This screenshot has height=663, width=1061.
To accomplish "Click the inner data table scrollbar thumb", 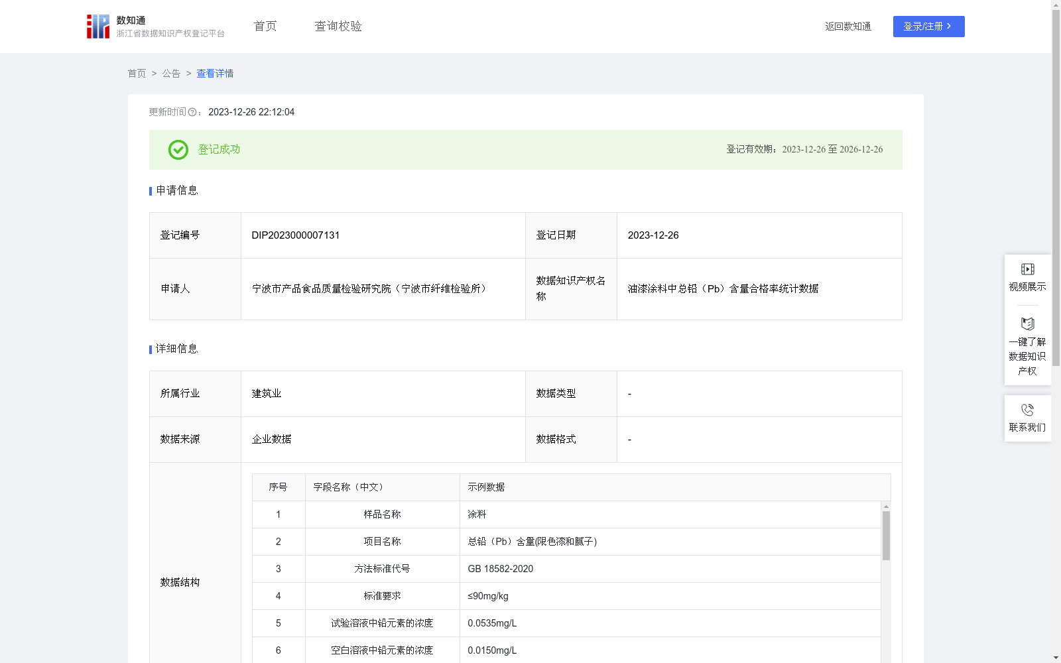I will coord(886,536).
